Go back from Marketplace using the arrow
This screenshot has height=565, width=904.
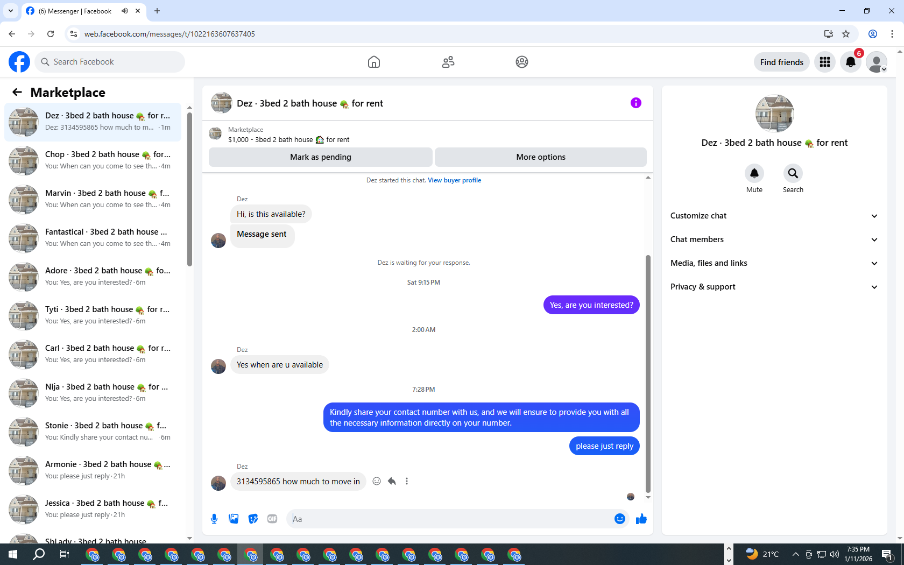[x=17, y=92]
